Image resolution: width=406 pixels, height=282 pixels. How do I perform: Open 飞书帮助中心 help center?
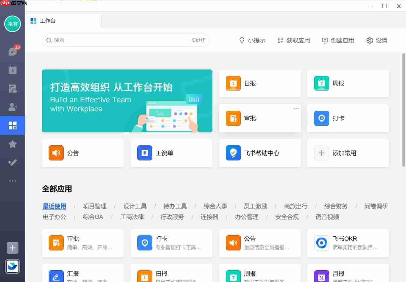click(x=260, y=153)
